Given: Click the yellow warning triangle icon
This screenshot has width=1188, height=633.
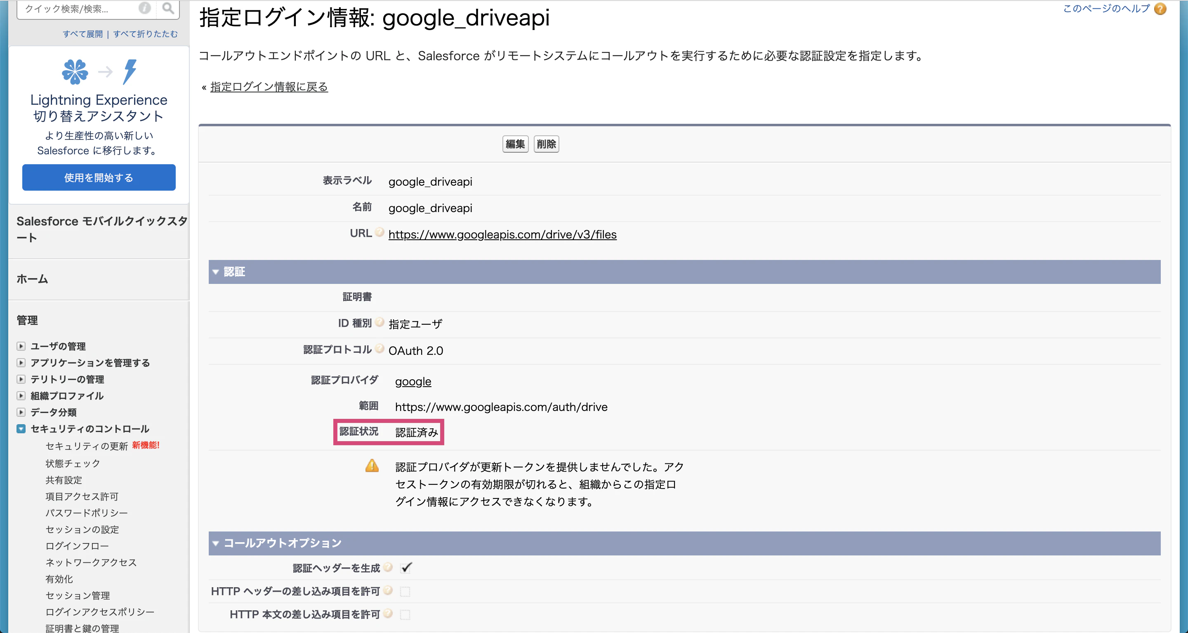Looking at the screenshot, I should pyautogui.click(x=372, y=466).
